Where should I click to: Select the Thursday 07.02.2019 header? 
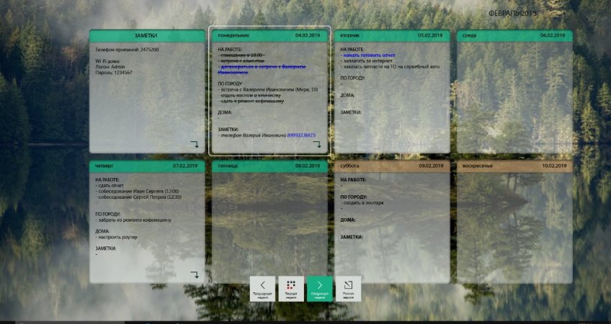147,166
